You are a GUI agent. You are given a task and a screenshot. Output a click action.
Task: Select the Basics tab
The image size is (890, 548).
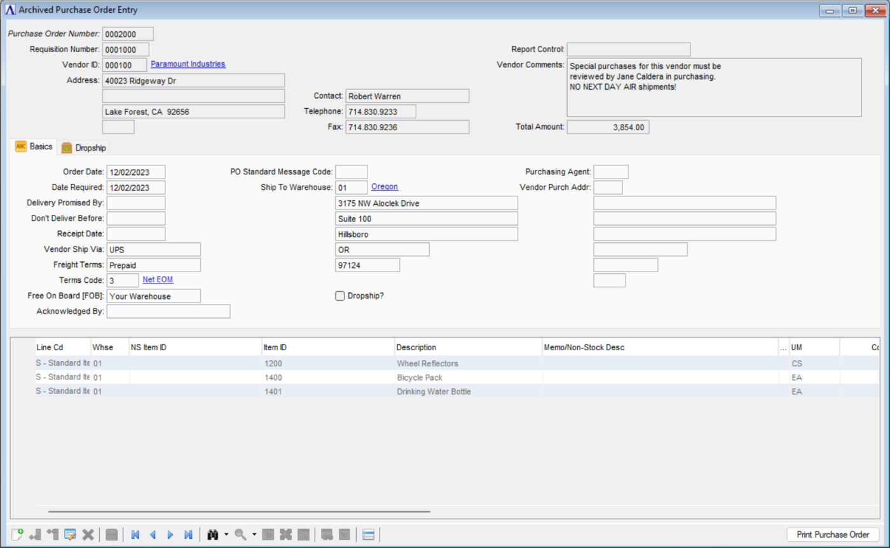tap(34, 147)
